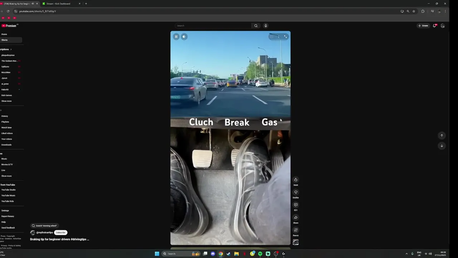458x258 pixels.
Task: Bookmark this page with the star icon
Action: click(x=414, y=11)
